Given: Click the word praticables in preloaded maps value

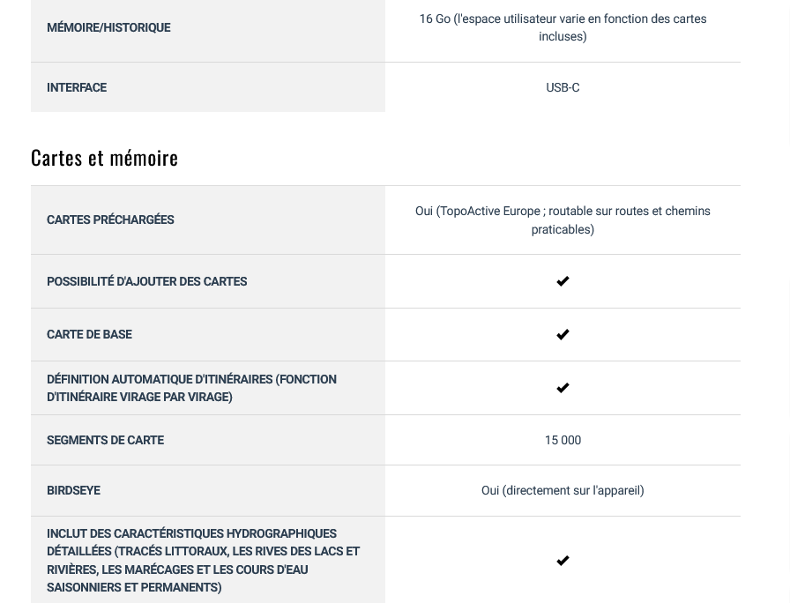Looking at the screenshot, I should (563, 230).
